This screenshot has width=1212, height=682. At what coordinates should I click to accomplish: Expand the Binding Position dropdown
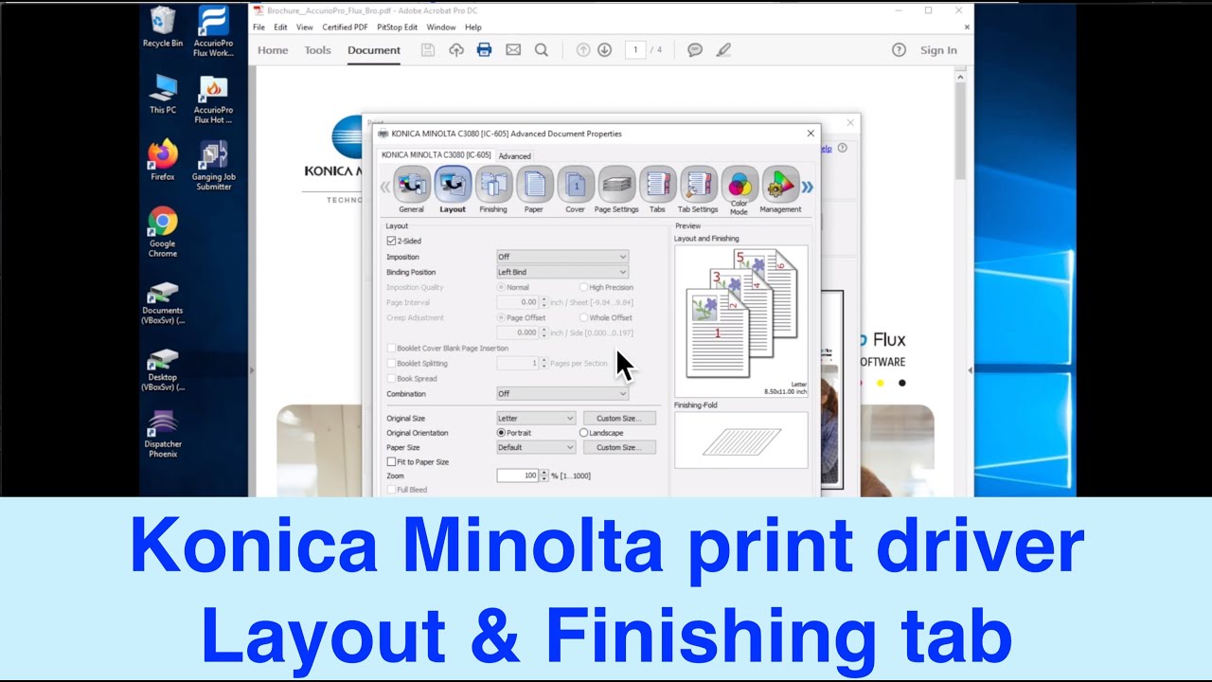coord(562,272)
